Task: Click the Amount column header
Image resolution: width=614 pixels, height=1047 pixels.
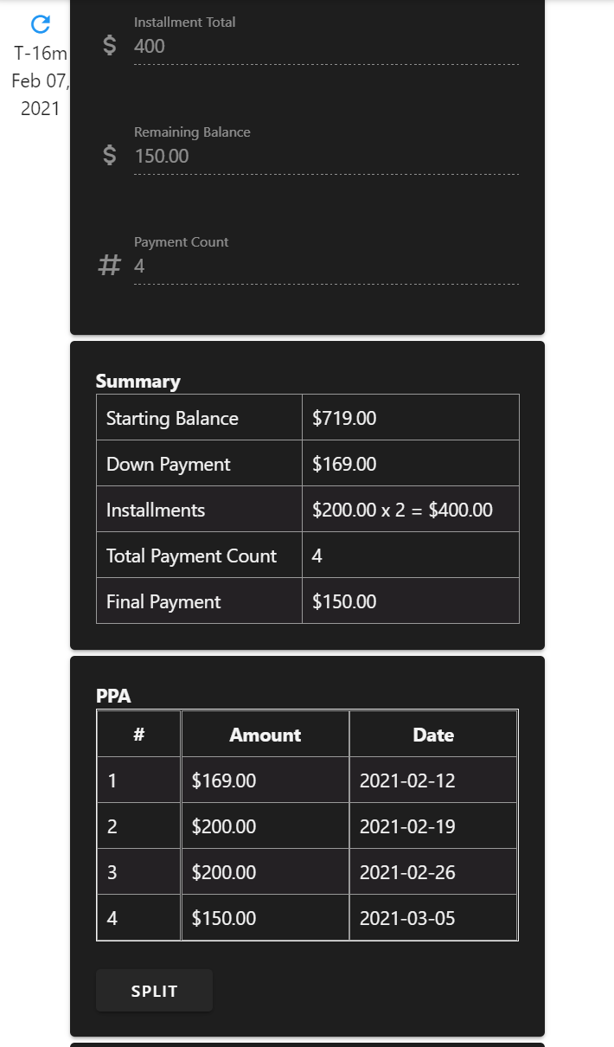Action: pos(265,735)
